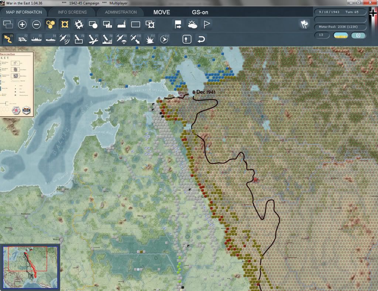Select the railroad track mode (F2)

[23, 39]
